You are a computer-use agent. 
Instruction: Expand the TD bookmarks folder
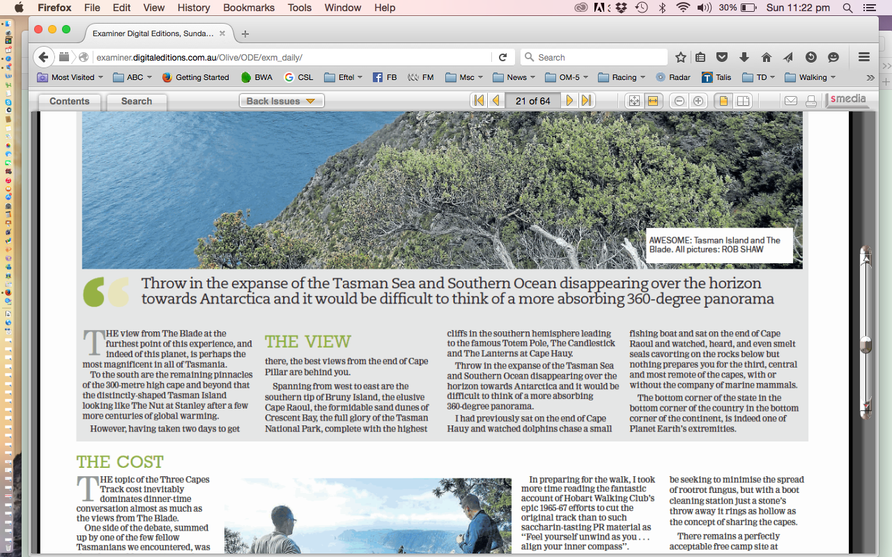(x=760, y=77)
